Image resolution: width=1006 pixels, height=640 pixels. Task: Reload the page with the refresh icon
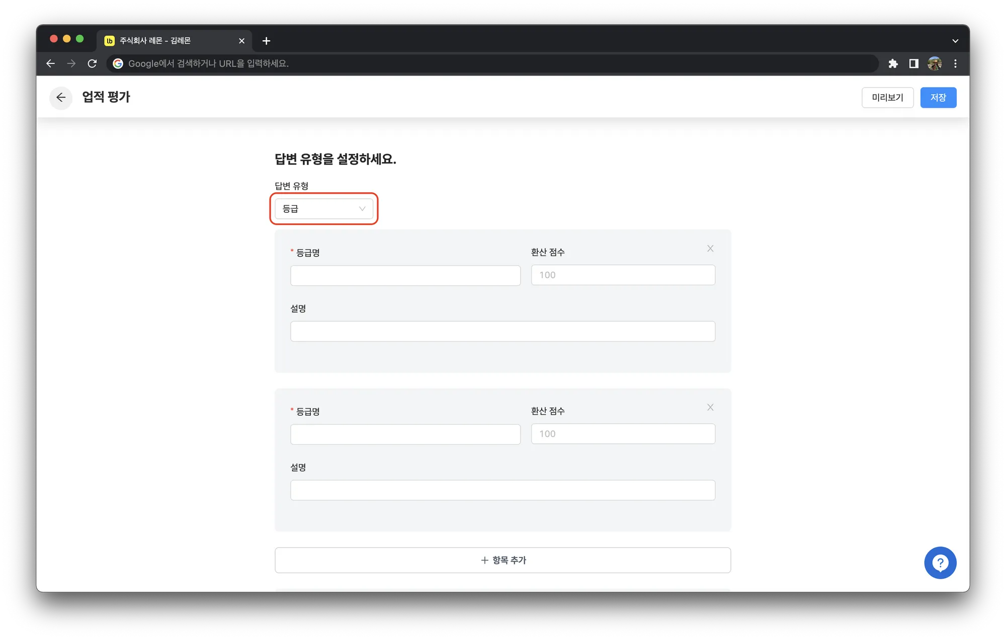coord(92,63)
